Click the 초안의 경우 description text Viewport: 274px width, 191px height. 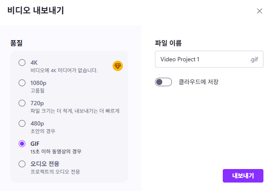[x=43, y=131]
